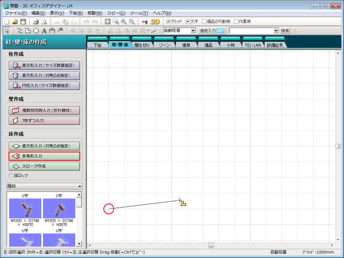The width and height of the screenshot is (344, 258).
Task: Select the zoom in magnifier icon
Action: pyautogui.click(x=123, y=21)
